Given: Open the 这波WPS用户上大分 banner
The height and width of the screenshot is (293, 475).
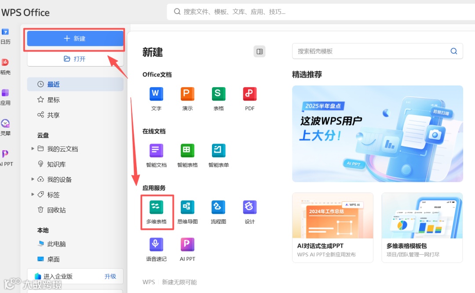Looking at the screenshot, I should [x=377, y=134].
